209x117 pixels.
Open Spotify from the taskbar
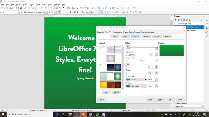coord(97,114)
